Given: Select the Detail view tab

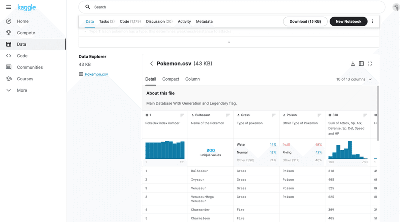Looking at the screenshot, I should pyautogui.click(x=151, y=79).
